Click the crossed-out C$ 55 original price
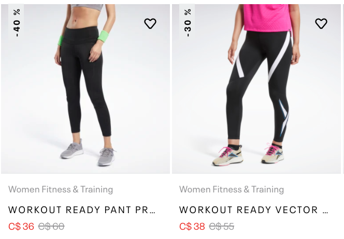This screenshot has height=239, width=344. pyautogui.click(x=222, y=226)
